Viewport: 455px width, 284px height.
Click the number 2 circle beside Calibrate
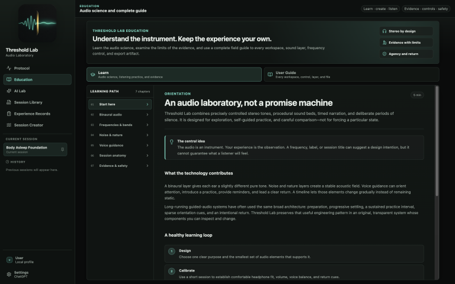pyautogui.click(x=171, y=271)
